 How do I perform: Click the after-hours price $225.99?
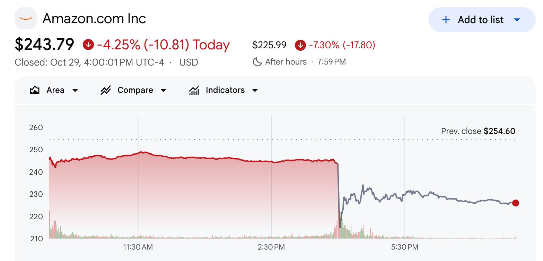[x=269, y=45]
